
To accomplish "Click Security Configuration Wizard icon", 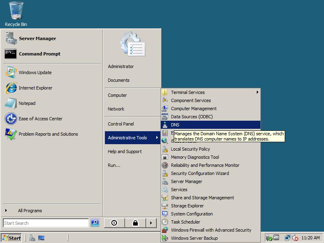I will 165,173.
